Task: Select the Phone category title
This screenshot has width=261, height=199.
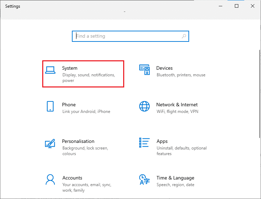Action: [69, 105]
